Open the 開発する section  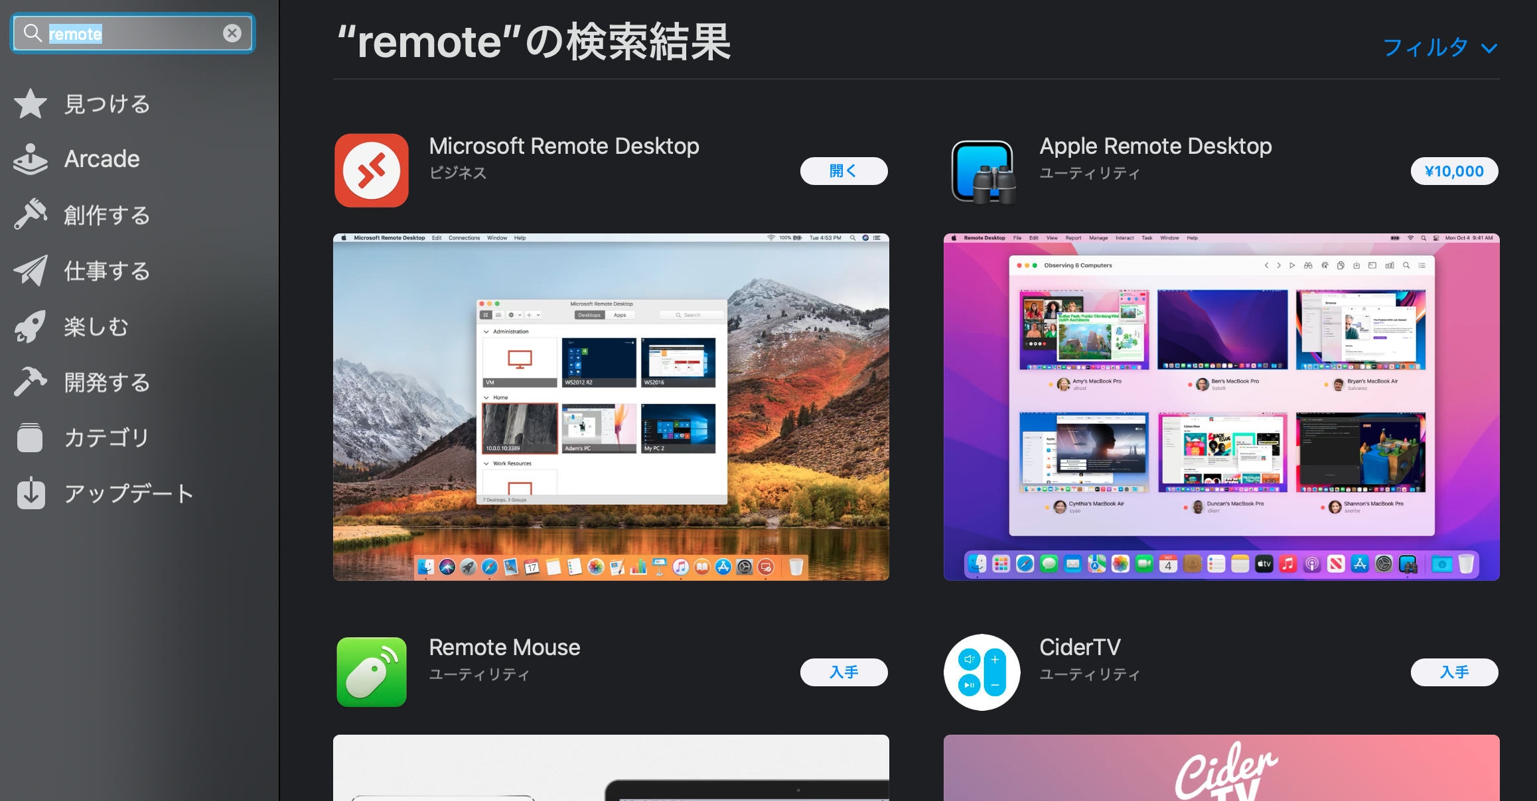pyautogui.click(x=107, y=383)
